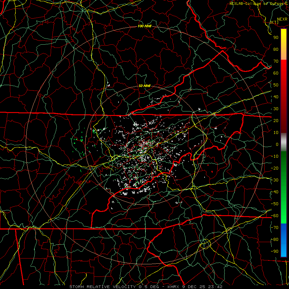Click the positive 70 scale value

pos(276,61)
